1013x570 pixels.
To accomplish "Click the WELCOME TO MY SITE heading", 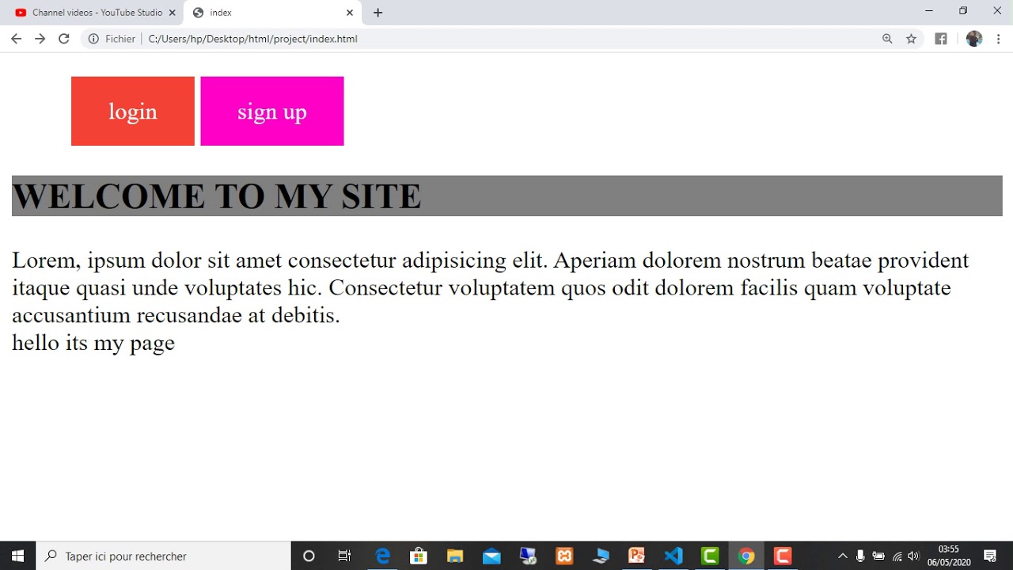I will point(216,196).
